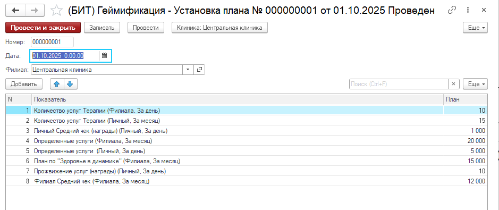Screen dimensions: 499x210
Task: Move row down with blue down arrow
Action: pyautogui.click(x=70, y=84)
